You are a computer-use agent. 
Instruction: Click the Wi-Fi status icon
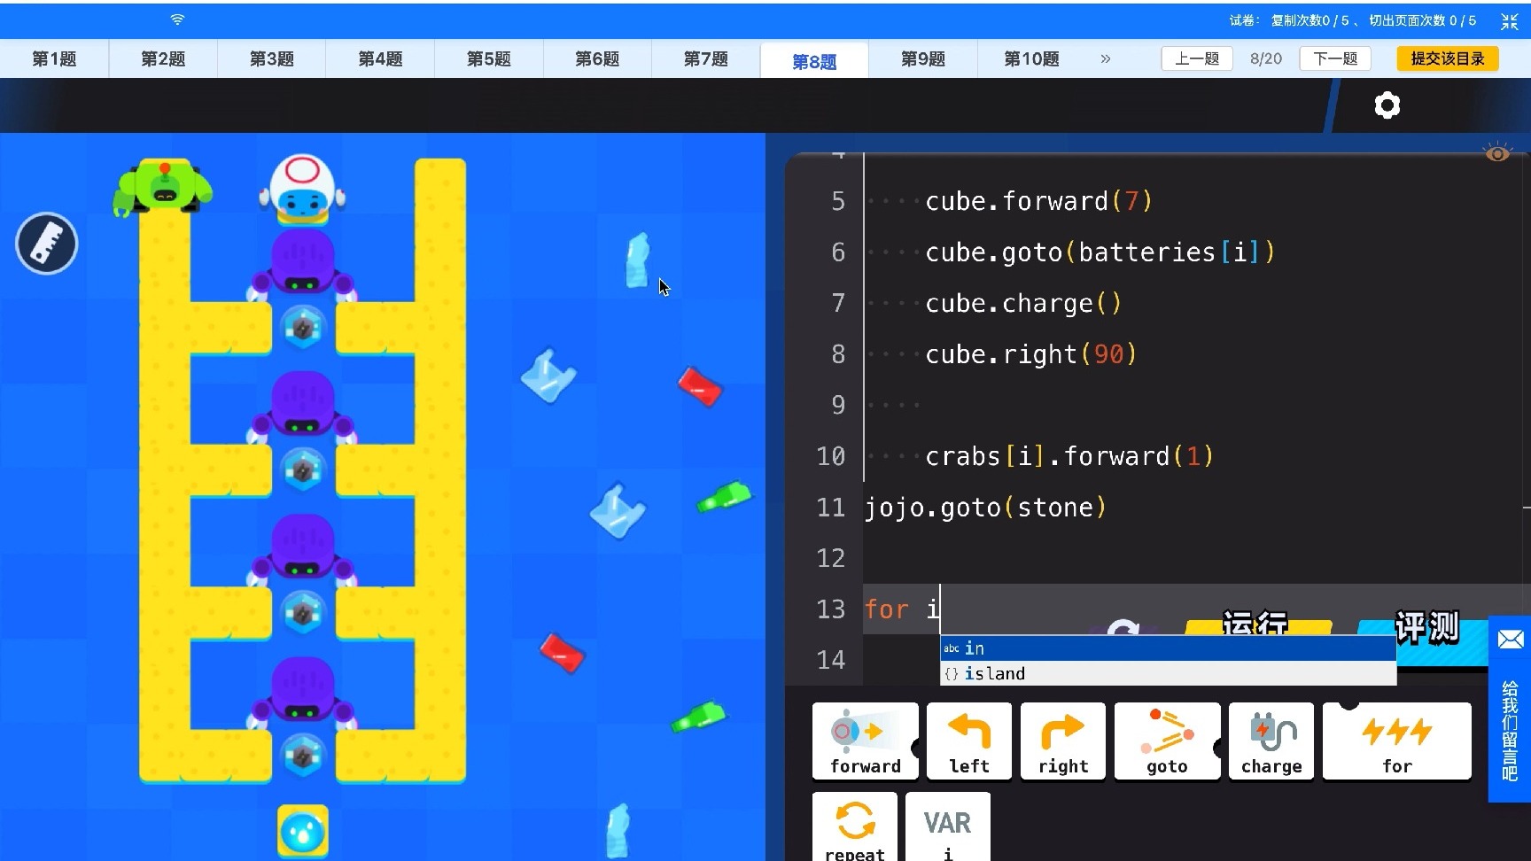pyautogui.click(x=177, y=19)
